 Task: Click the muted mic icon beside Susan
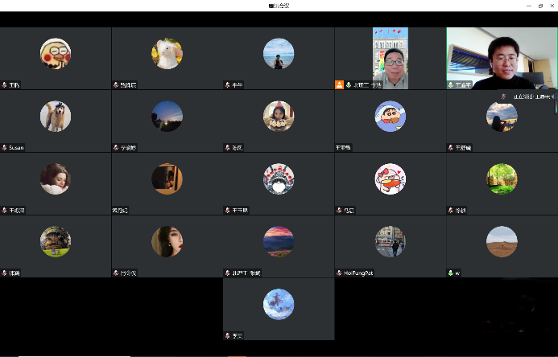(x=4, y=147)
